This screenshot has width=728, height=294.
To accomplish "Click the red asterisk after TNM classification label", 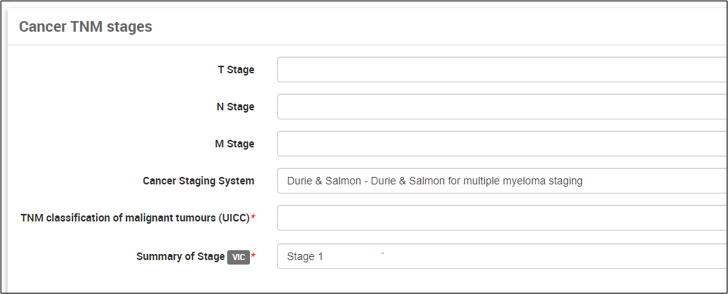I will (253, 218).
